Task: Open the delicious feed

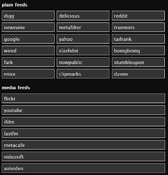Action: click(83, 15)
